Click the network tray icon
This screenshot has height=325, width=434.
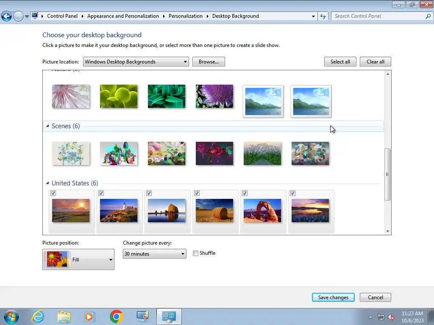(x=381, y=317)
